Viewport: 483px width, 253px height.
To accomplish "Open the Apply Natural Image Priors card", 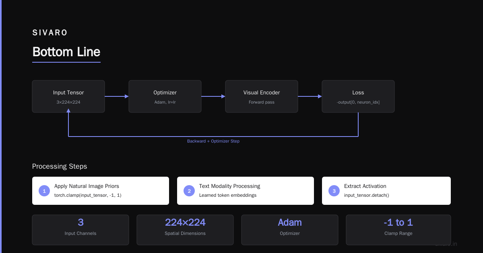I will point(101,191).
